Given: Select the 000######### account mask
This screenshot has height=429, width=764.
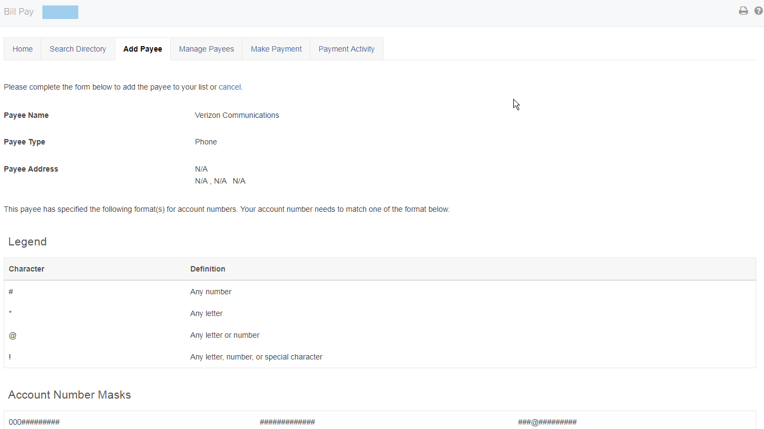Looking at the screenshot, I should click(x=34, y=422).
